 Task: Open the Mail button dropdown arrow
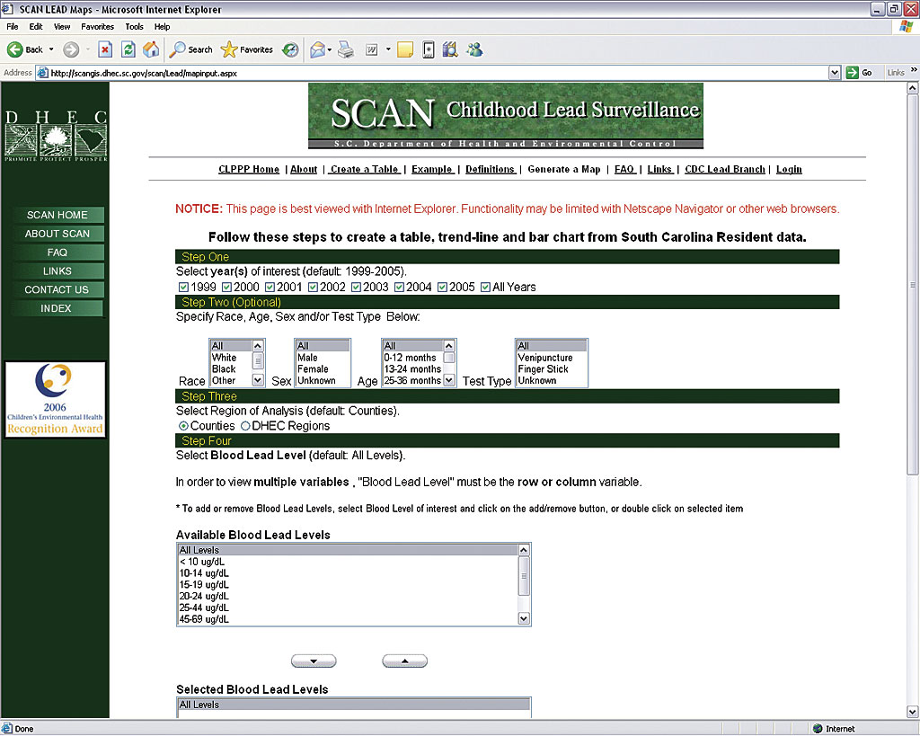click(329, 50)
